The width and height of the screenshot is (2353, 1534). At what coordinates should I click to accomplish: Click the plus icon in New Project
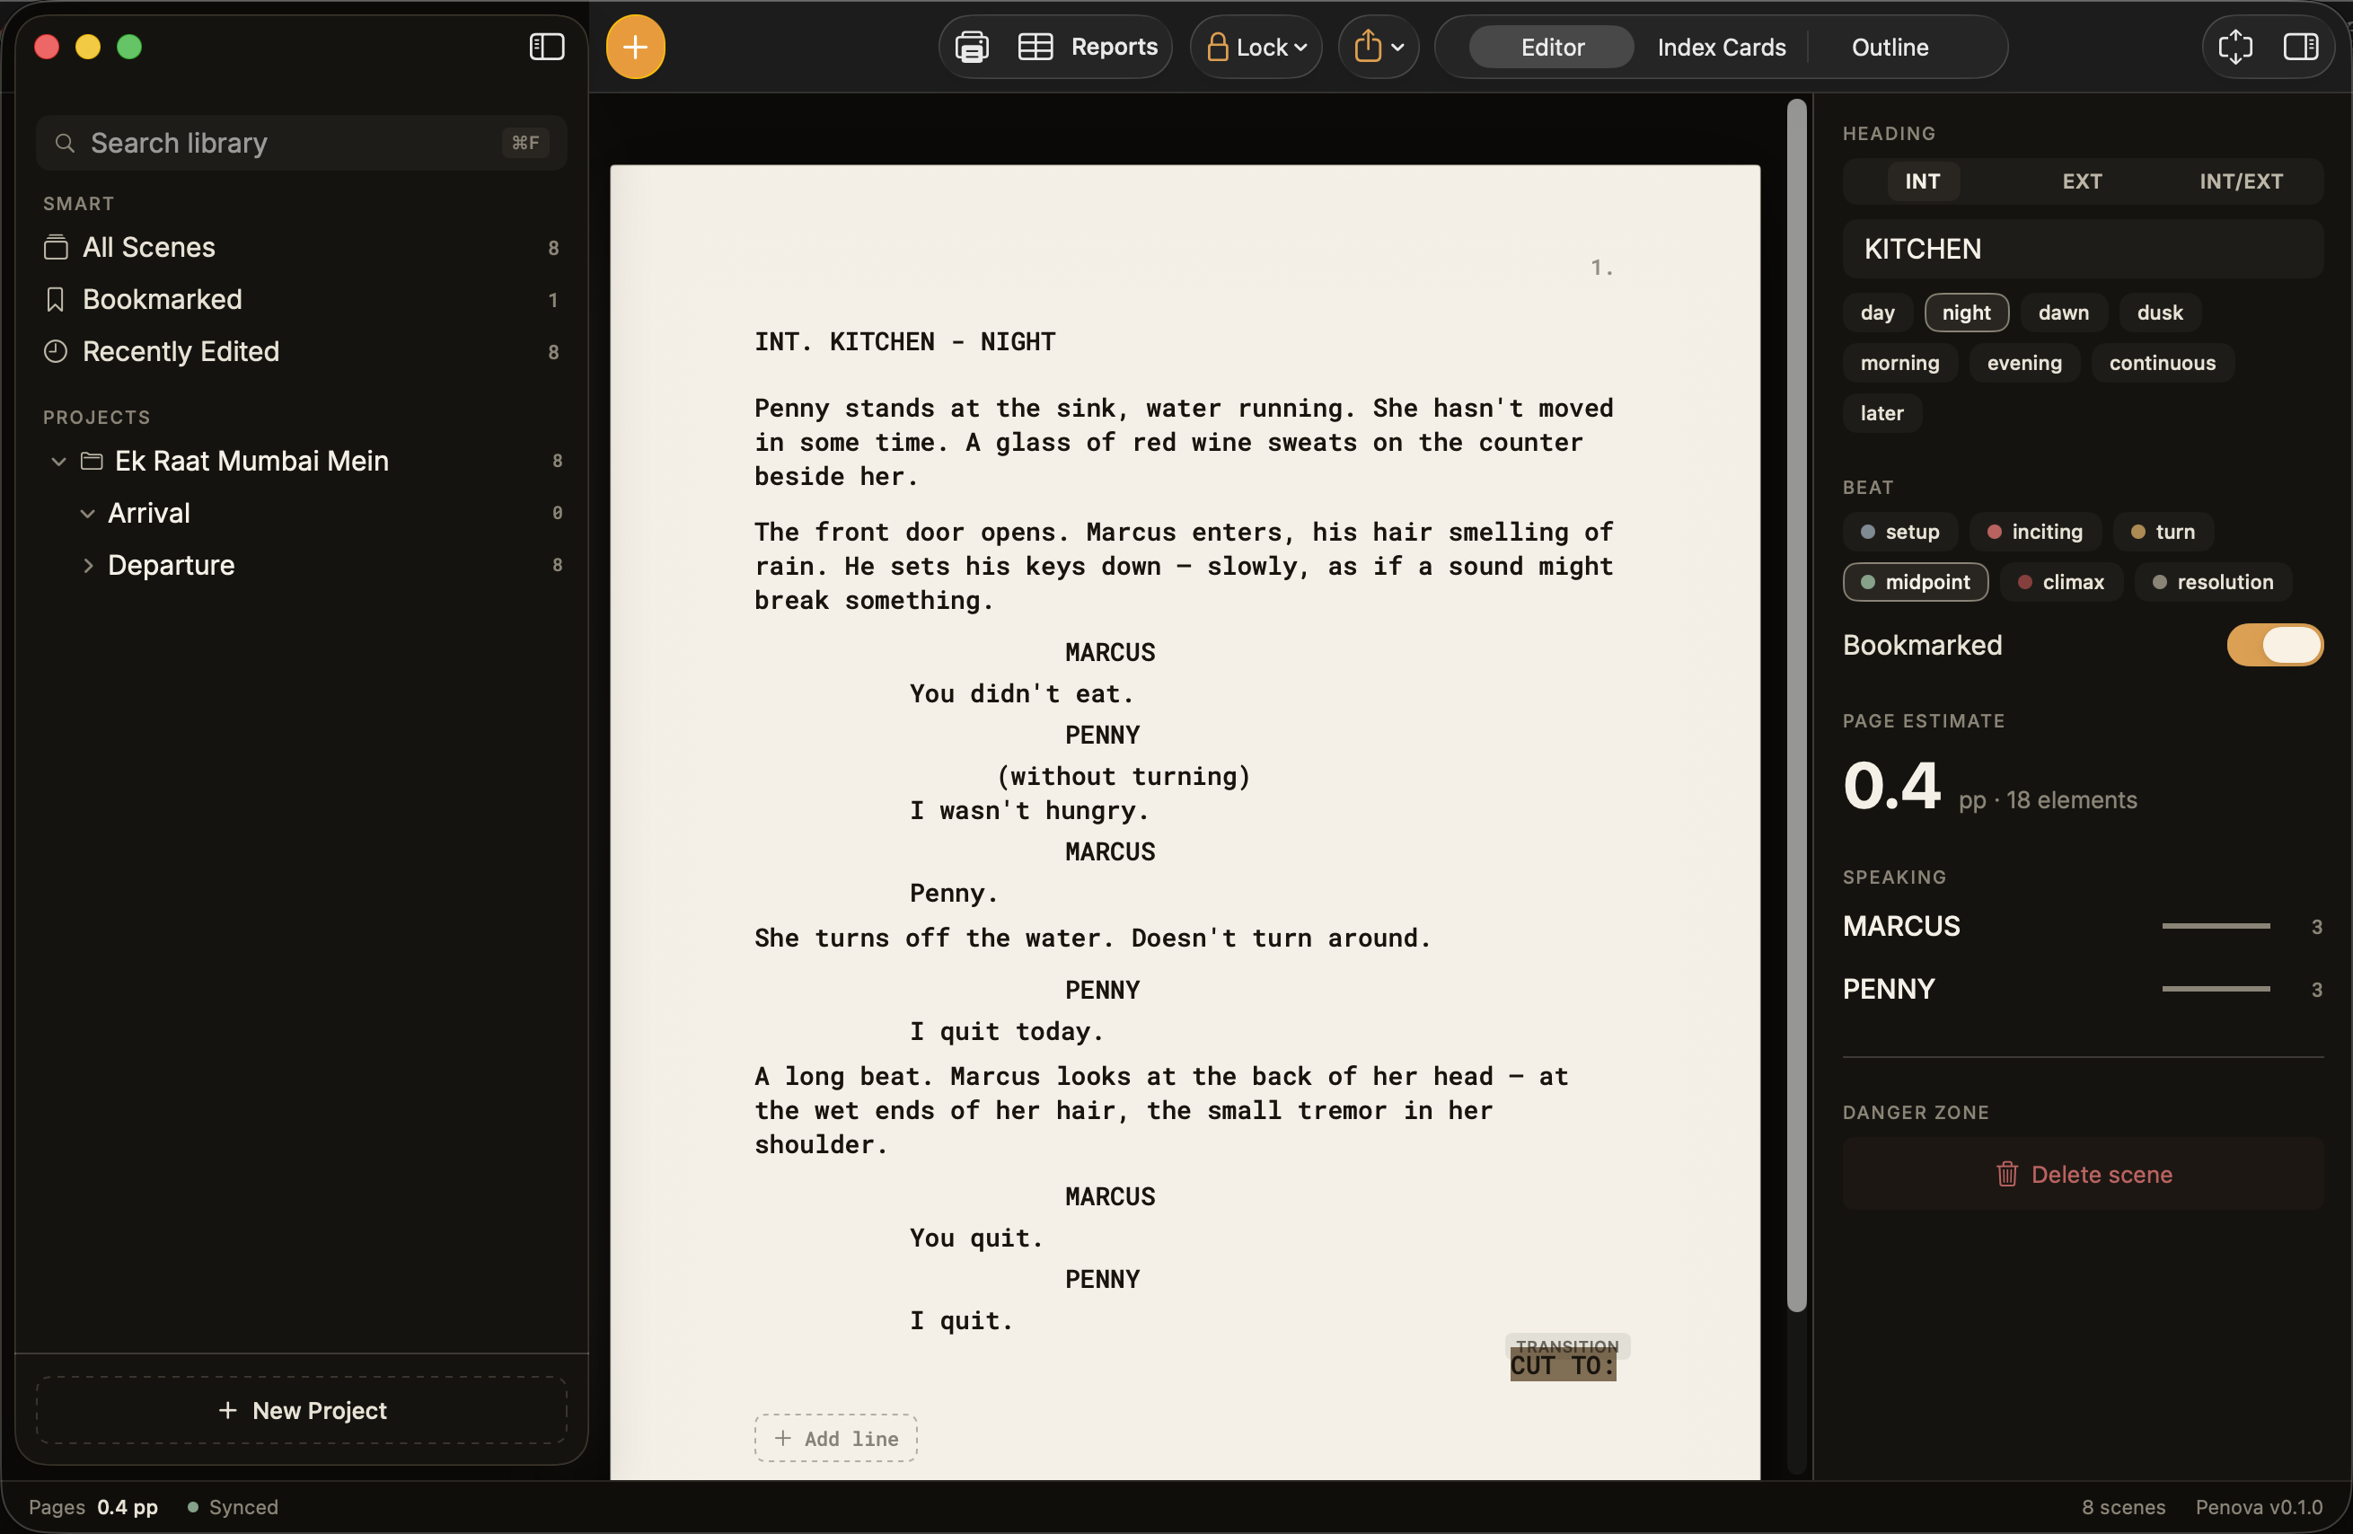(x=227, y=1410)
